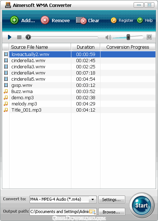The height and width of the screenshot is (221, 158).
Task: Close the Aimersoft WMA Converter window
Action: [149, 5]
